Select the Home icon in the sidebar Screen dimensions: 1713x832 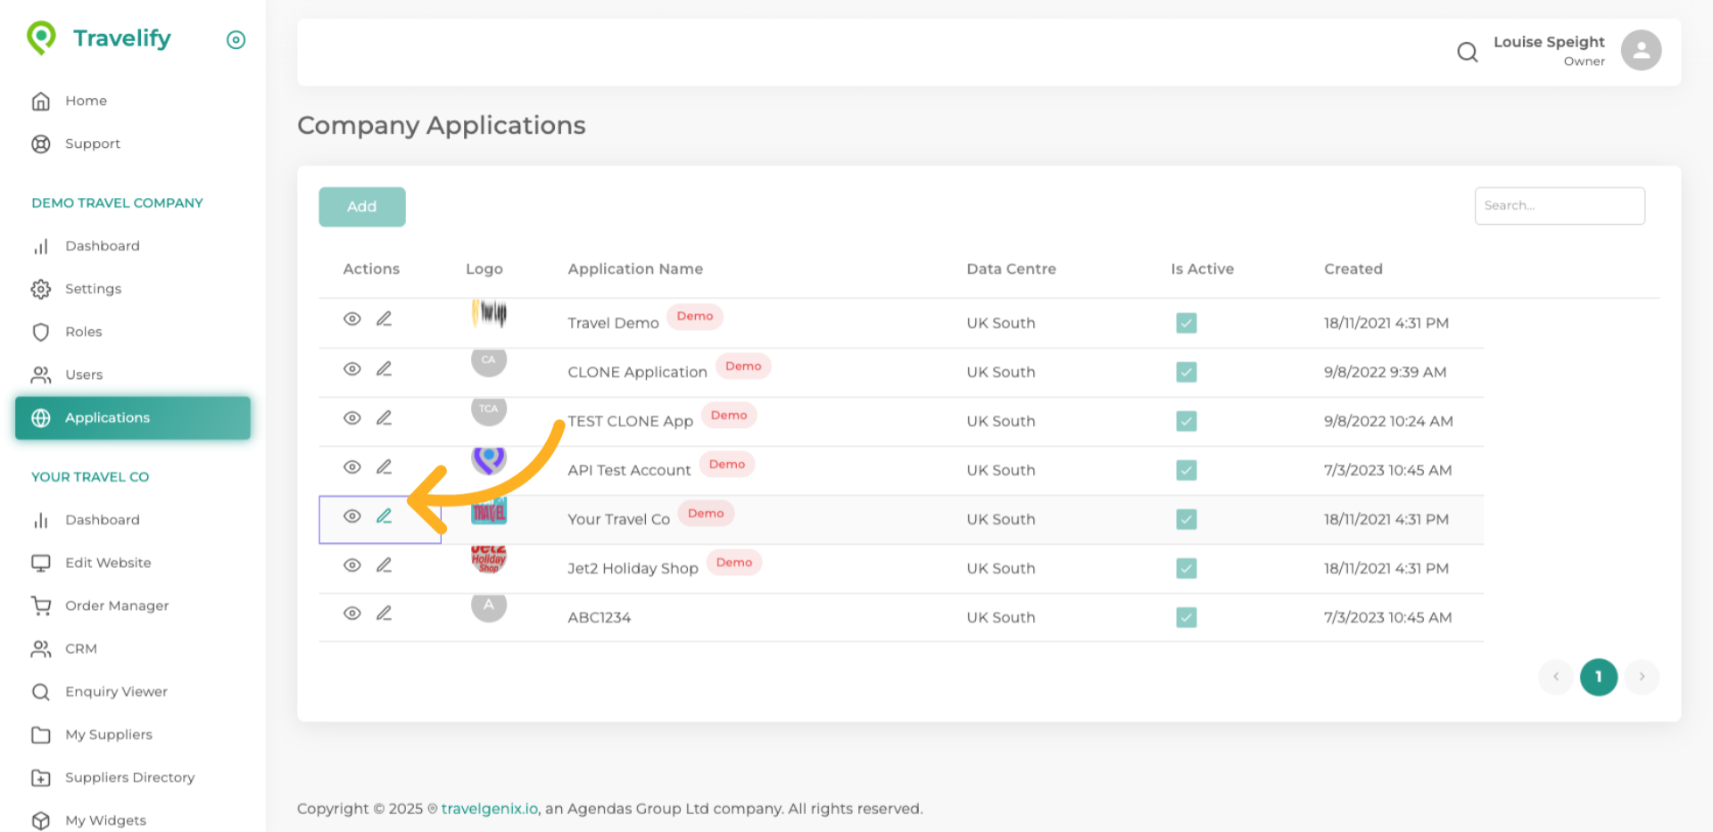[41, 100]
